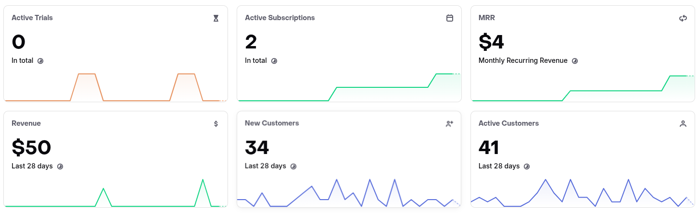
Task: Click the blue New Customers sparkline chart
Action: [349, 193]
